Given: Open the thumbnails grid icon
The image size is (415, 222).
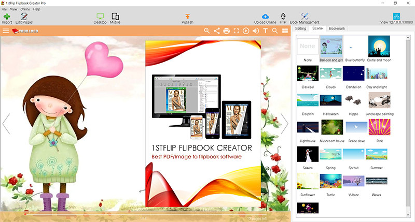Looking at the screenshot, I should point(285,31).
